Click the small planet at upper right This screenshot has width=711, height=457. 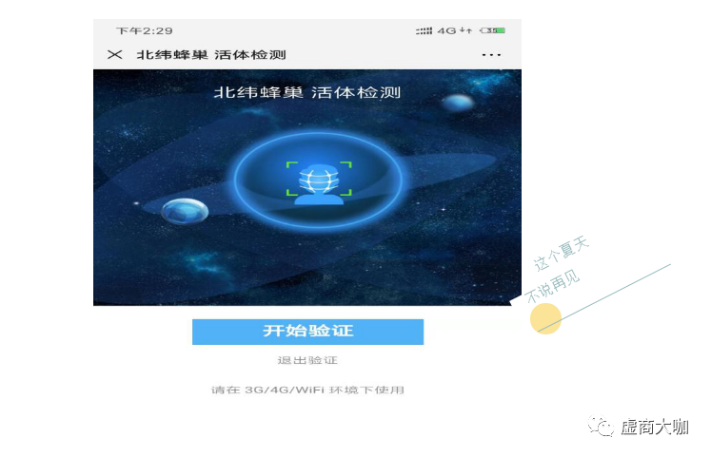(x=458, y=103)
